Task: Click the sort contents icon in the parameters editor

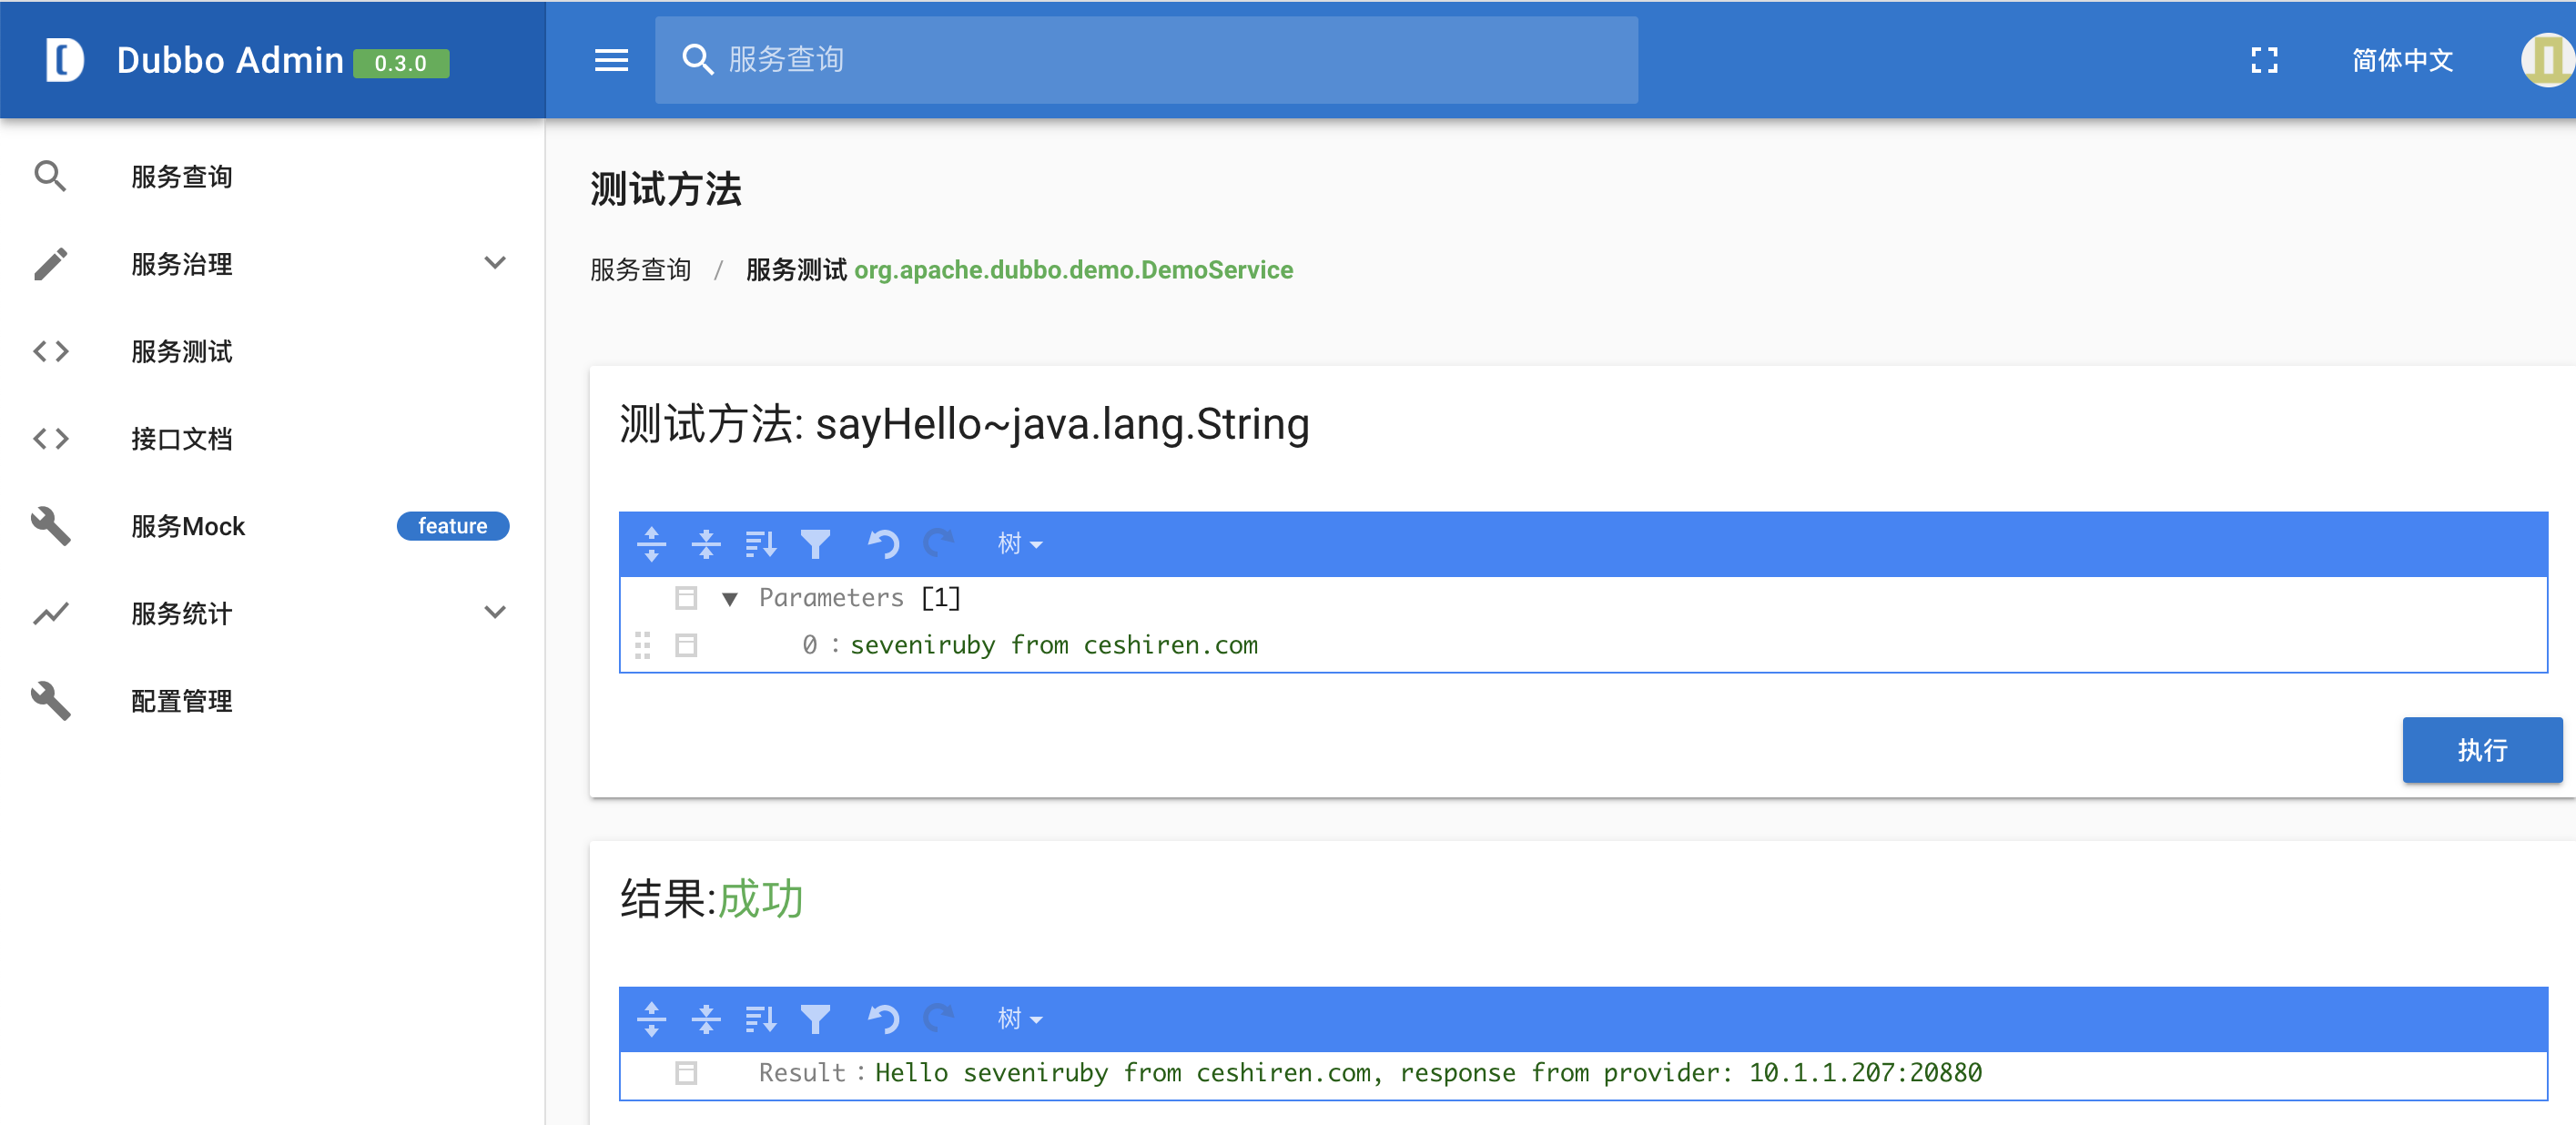Action: [x=760, y=544]
